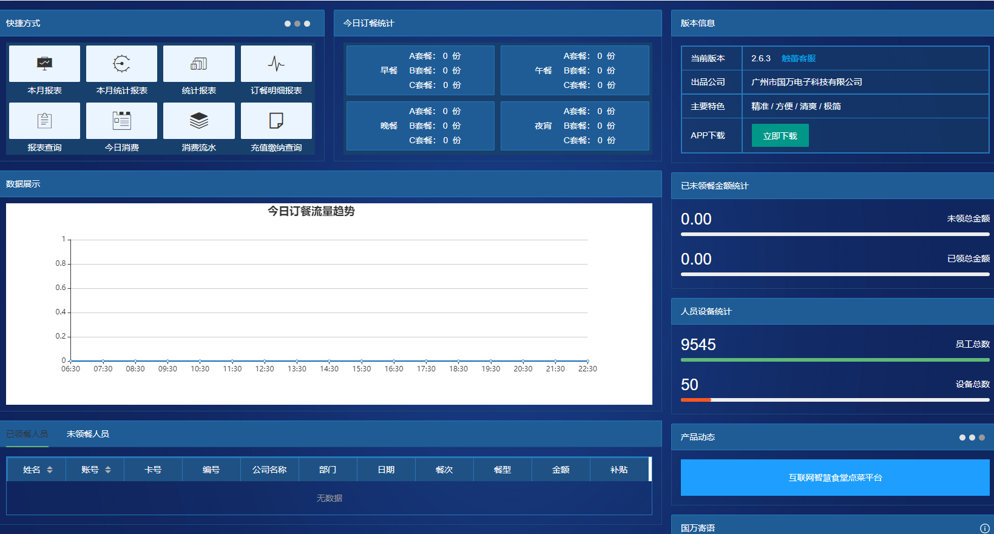Viewport: 994px width, 534px height.
Task: Select the 已领餐人员 tab
Action: click(x=27, y=434)
